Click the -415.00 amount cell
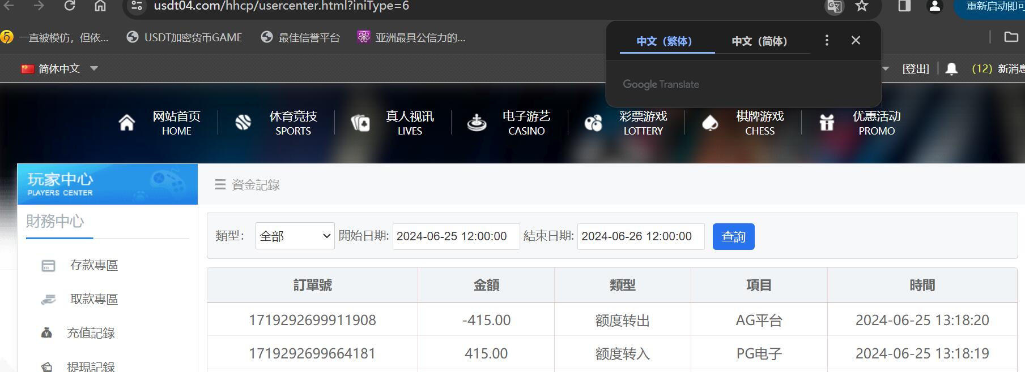Image resolution: width=1025 pixels, height=372 pixels. click(486, 320)
